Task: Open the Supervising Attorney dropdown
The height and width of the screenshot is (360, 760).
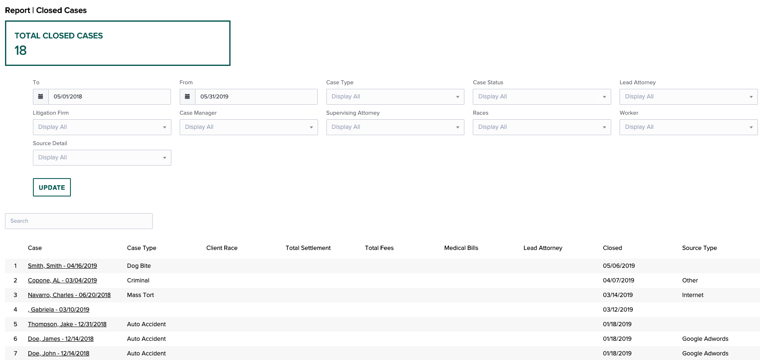Action: (395, 127)
